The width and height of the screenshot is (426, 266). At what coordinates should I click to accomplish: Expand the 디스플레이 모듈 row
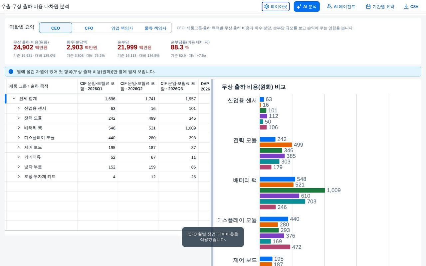pos(19,138)
